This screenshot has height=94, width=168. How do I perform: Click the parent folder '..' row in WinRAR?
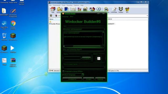(51, 22)
